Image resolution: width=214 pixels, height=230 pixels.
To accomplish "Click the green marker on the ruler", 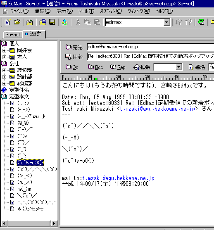I will pyautogui.click(x=96, y=79).
